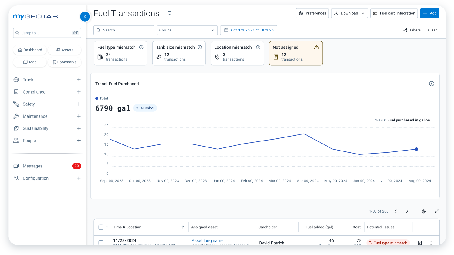This screenshot has height=255, width=454.
Task: Select the Sustainability menu item
Action: (x=36, y=128)
